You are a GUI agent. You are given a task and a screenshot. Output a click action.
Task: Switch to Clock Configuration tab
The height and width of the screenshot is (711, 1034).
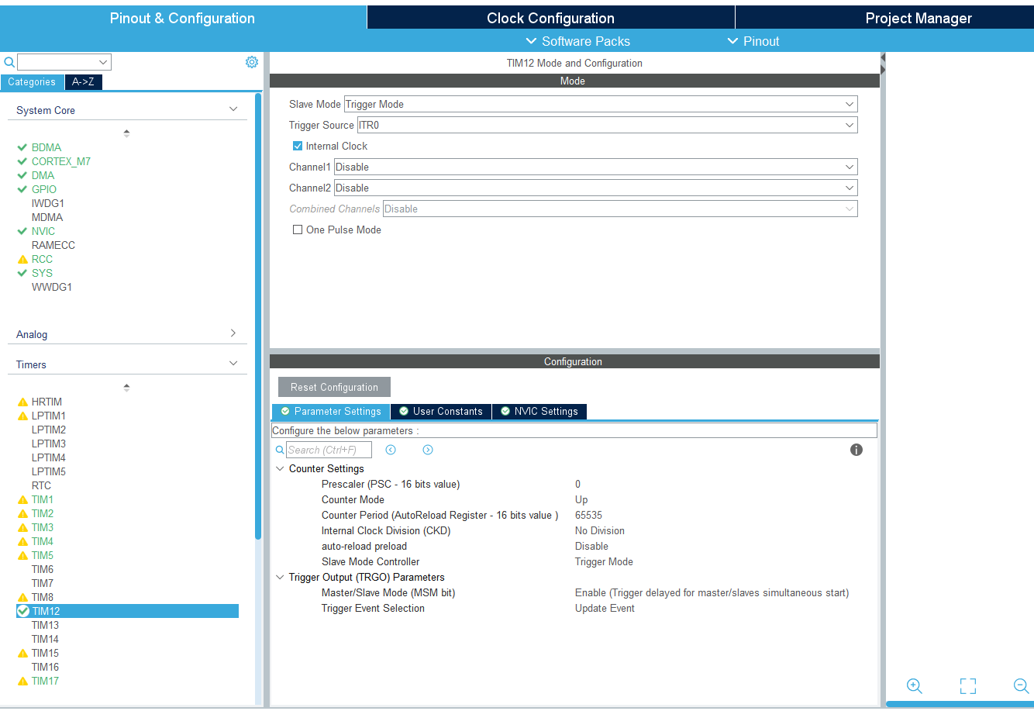click(x=550, y=18)
